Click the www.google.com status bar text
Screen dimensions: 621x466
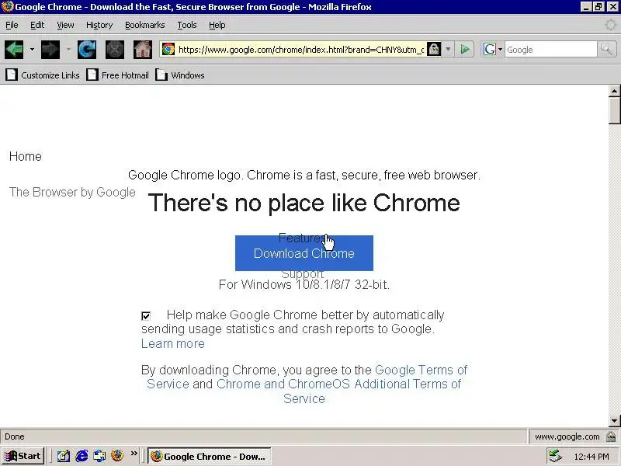(567, 436)
